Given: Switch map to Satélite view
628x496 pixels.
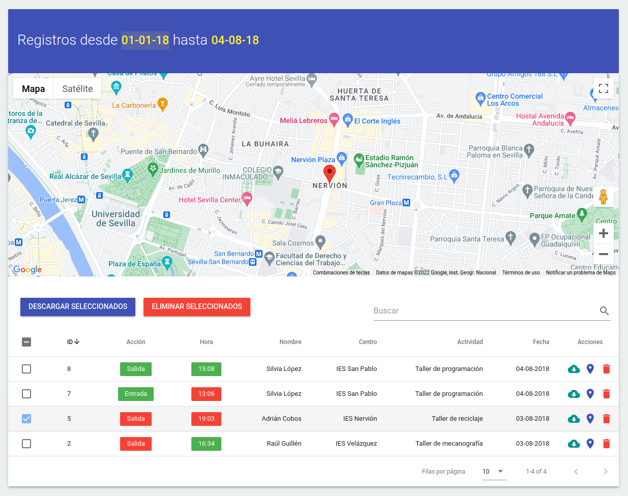Looking at the screenshot, I should [77, 88].
